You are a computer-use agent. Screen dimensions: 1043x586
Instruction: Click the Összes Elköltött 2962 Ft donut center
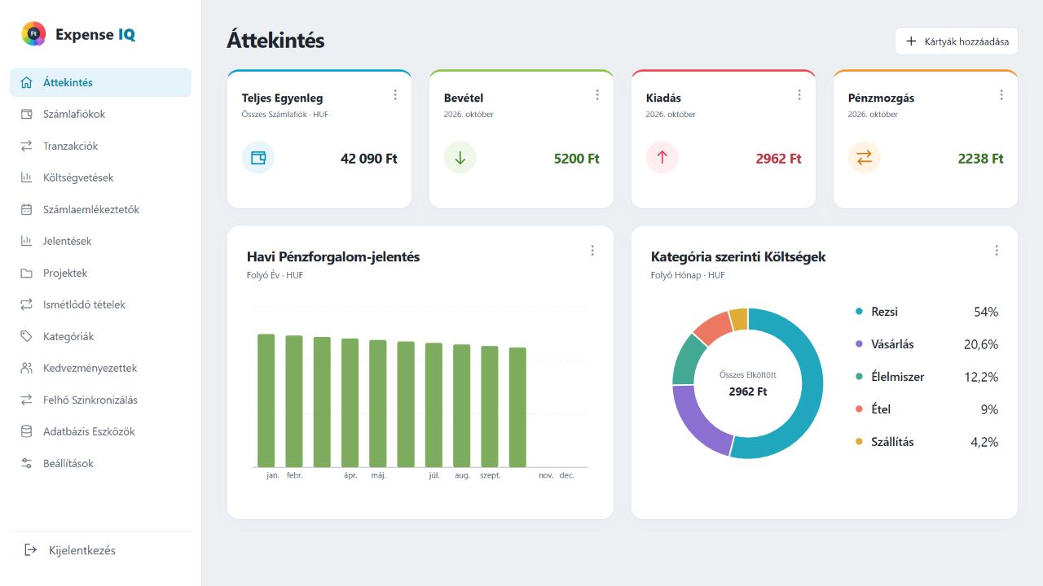tap(748, 384)
